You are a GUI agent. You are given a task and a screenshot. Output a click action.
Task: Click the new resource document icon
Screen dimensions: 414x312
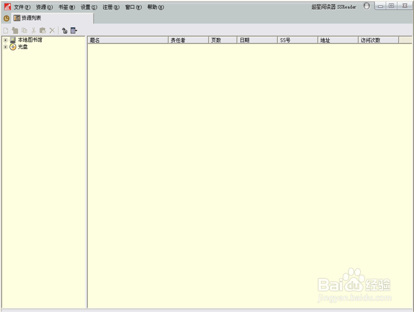tap(6, 30)
